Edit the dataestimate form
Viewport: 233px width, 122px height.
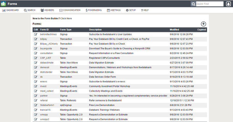click(36, 62)
